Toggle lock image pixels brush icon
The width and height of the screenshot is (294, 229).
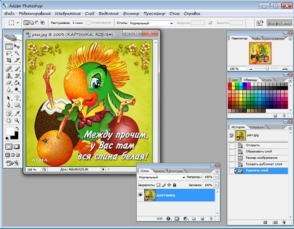coord(164,185)
